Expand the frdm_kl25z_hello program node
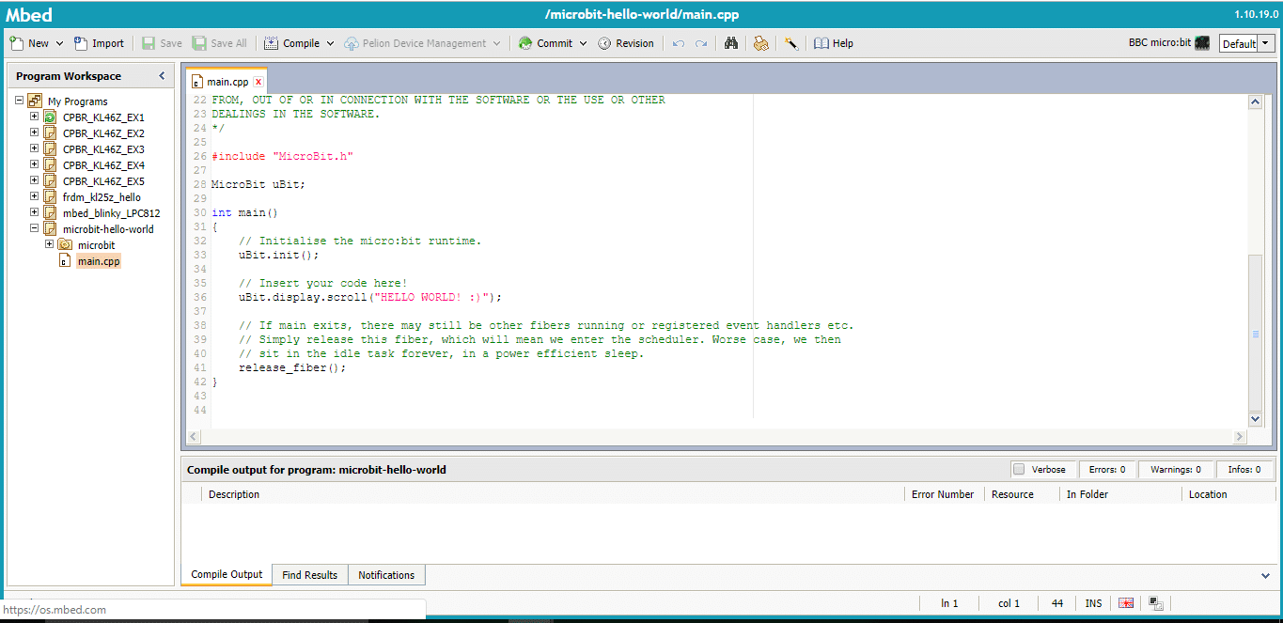Image resolution: width=1283 pixels, height=623 pixels. pos(35,196)
